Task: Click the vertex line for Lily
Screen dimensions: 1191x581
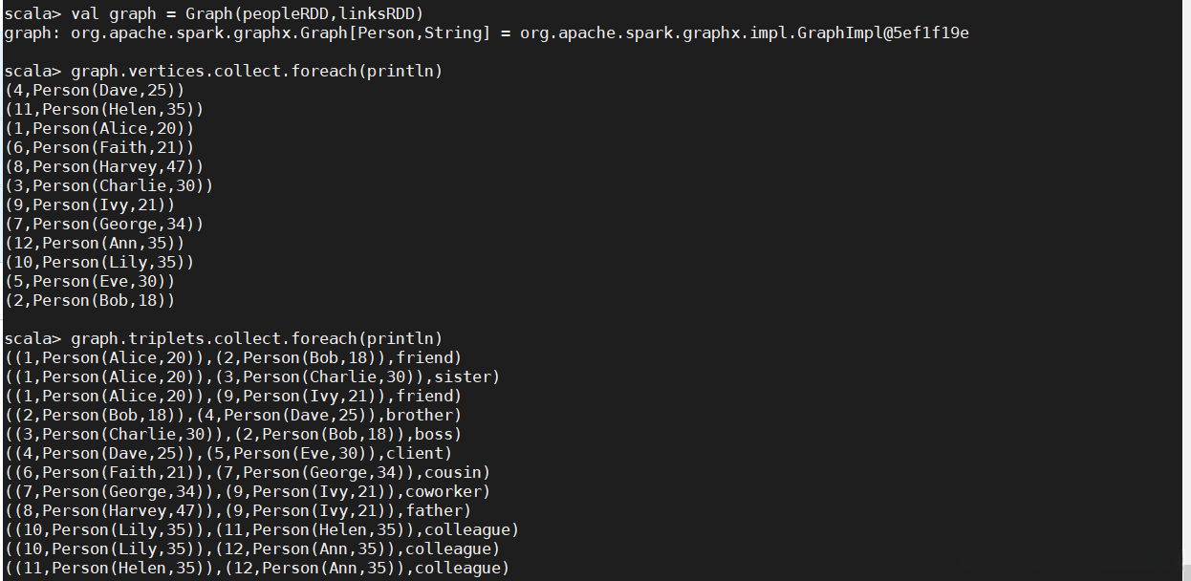Action: (99, 262)
